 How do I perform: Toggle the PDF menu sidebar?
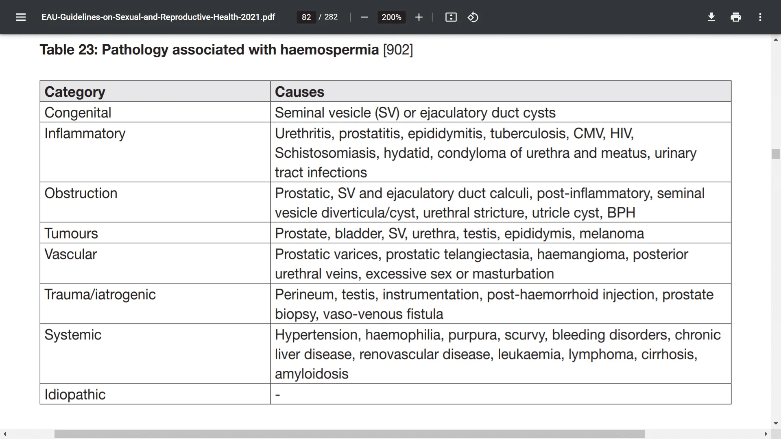click(20, 17)
